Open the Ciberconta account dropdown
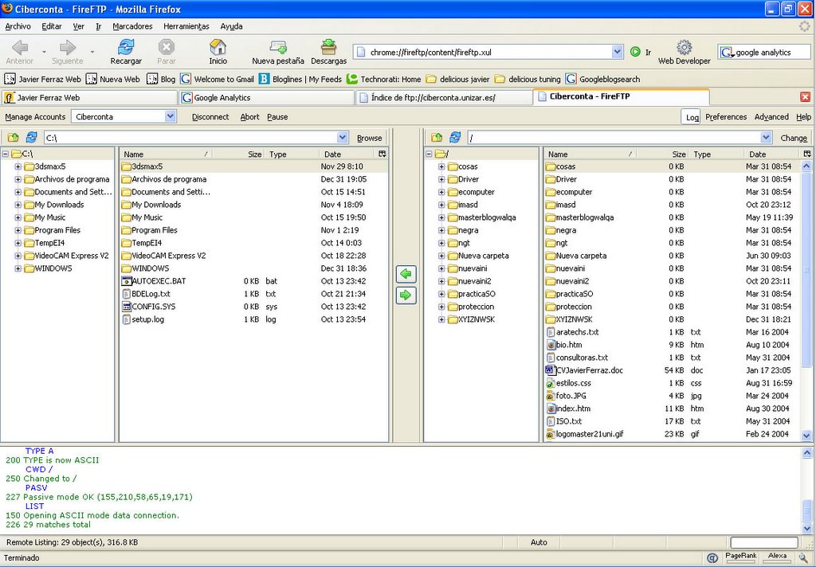 pyautogui.click(x=171, y=116)
